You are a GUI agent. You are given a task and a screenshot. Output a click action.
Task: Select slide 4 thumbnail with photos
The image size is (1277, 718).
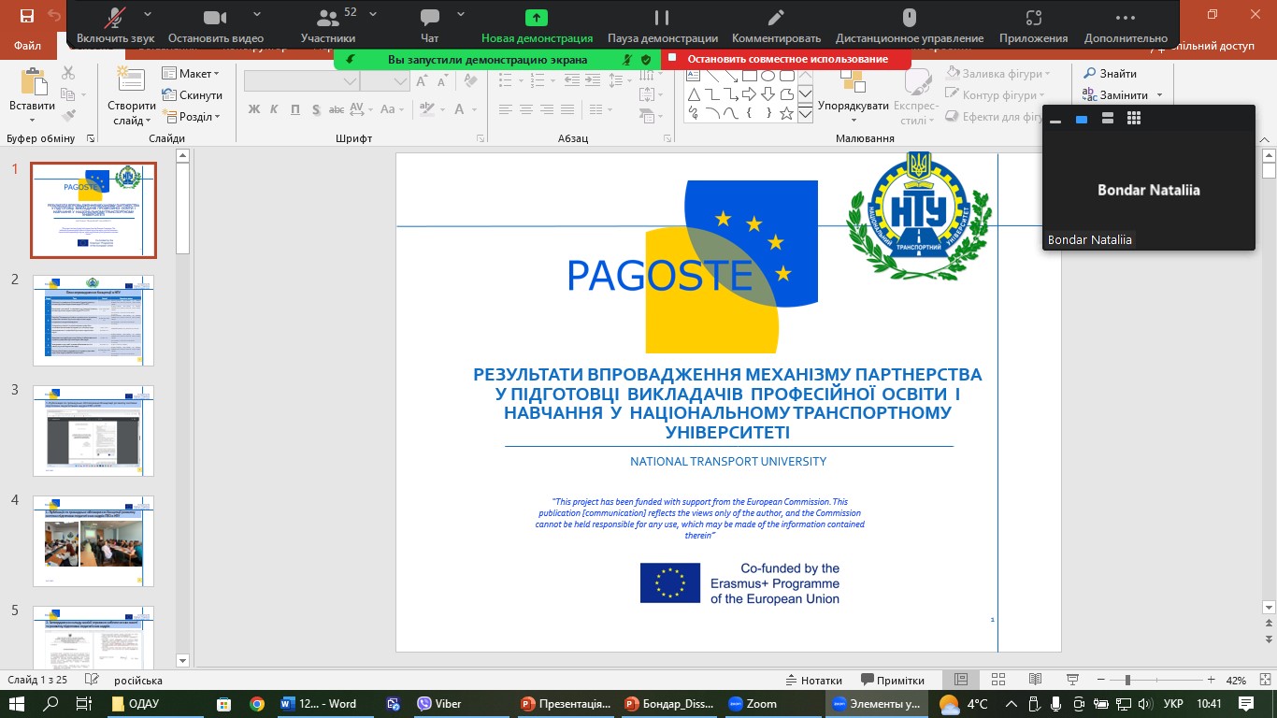coord(93,543)
